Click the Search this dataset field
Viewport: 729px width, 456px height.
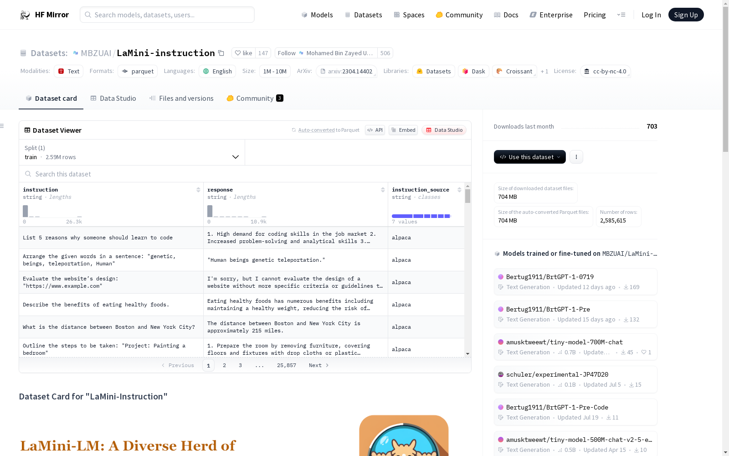pyautogui.click(x=245, y=174)
